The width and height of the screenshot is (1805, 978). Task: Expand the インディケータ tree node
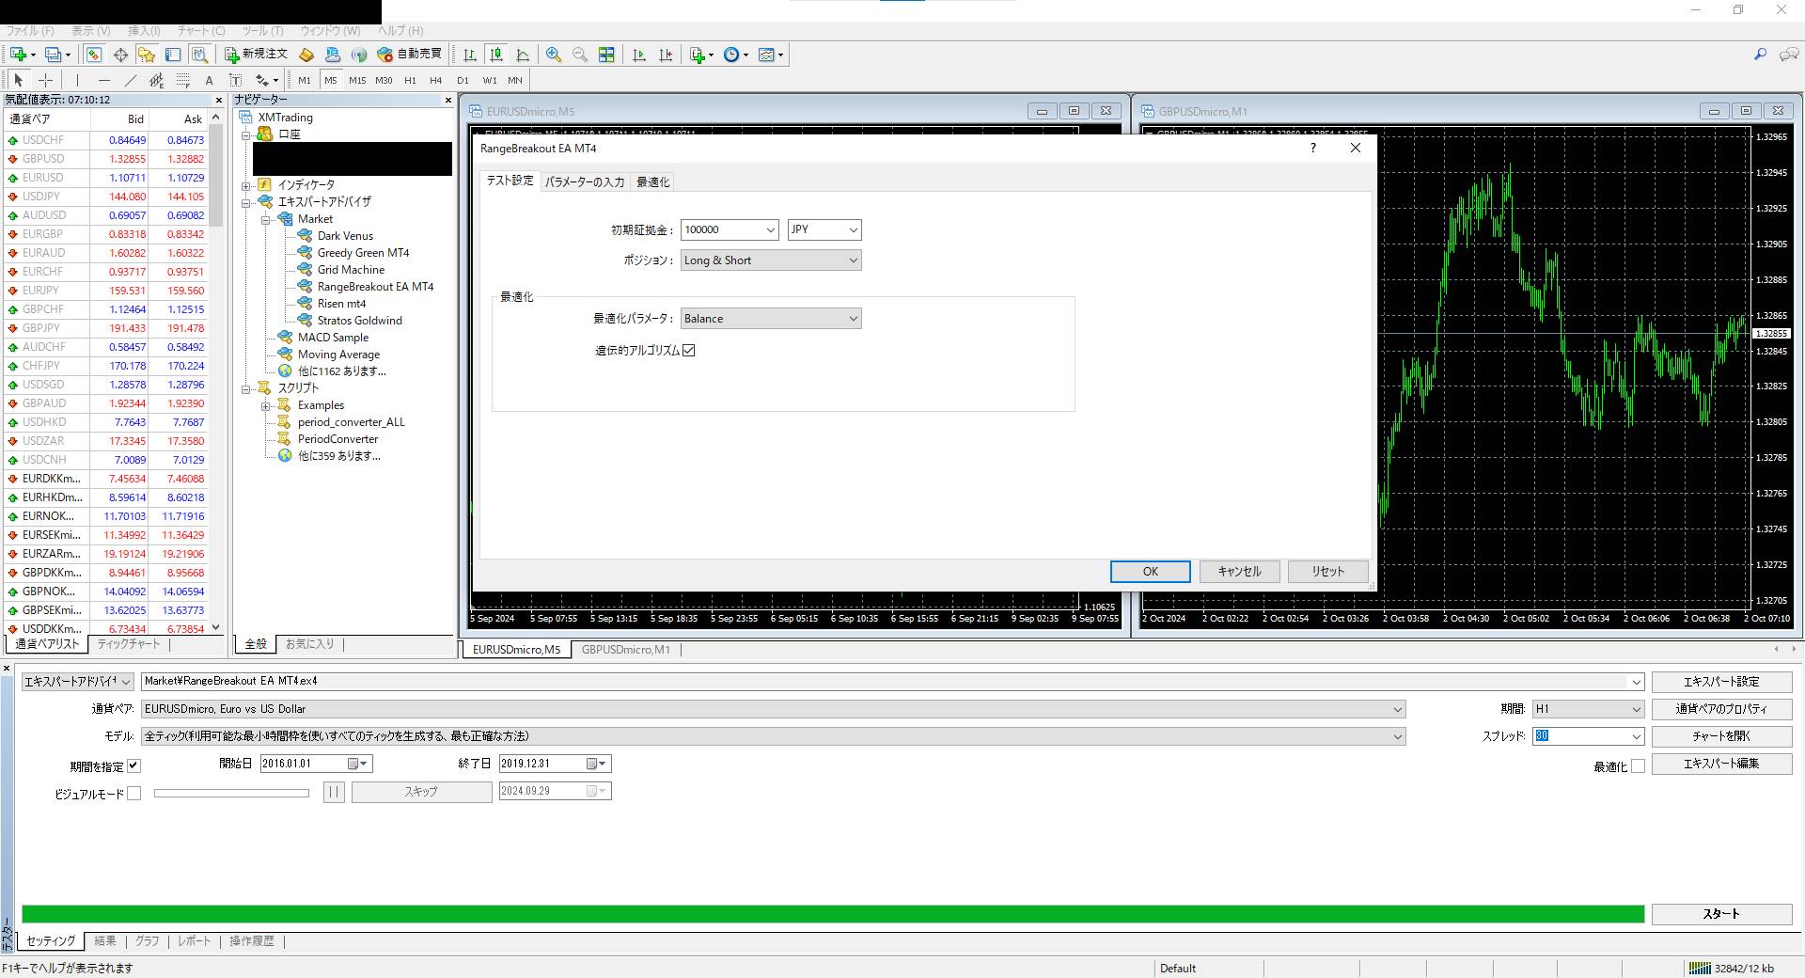pos(246,185)
